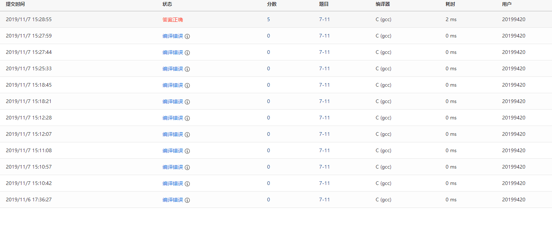552x225 pixels.
Task: Open 7-11 link in 15:10:42 row
Action: tap(324, 183)
